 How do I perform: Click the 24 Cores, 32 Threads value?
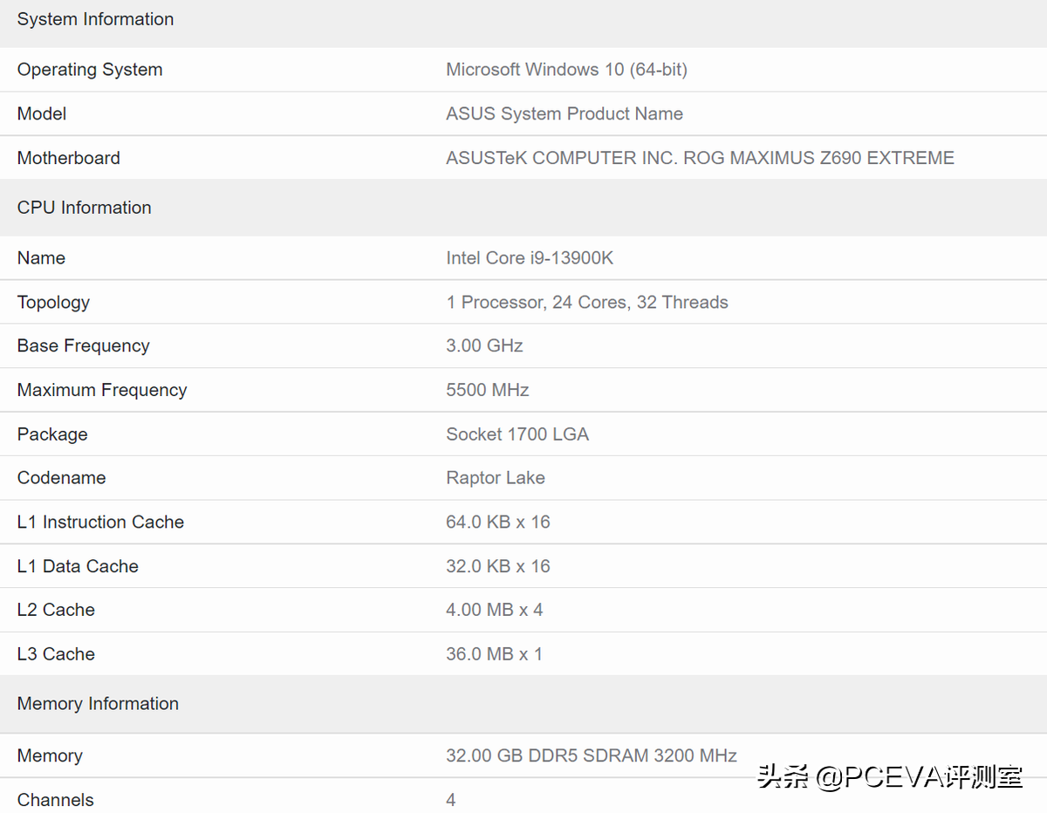587,302
